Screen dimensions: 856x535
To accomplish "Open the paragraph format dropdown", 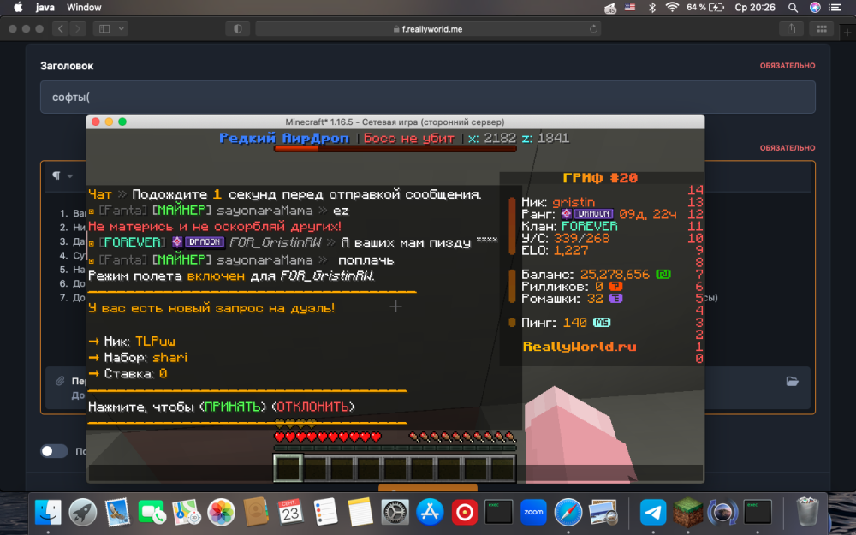I will click(62, 175).
